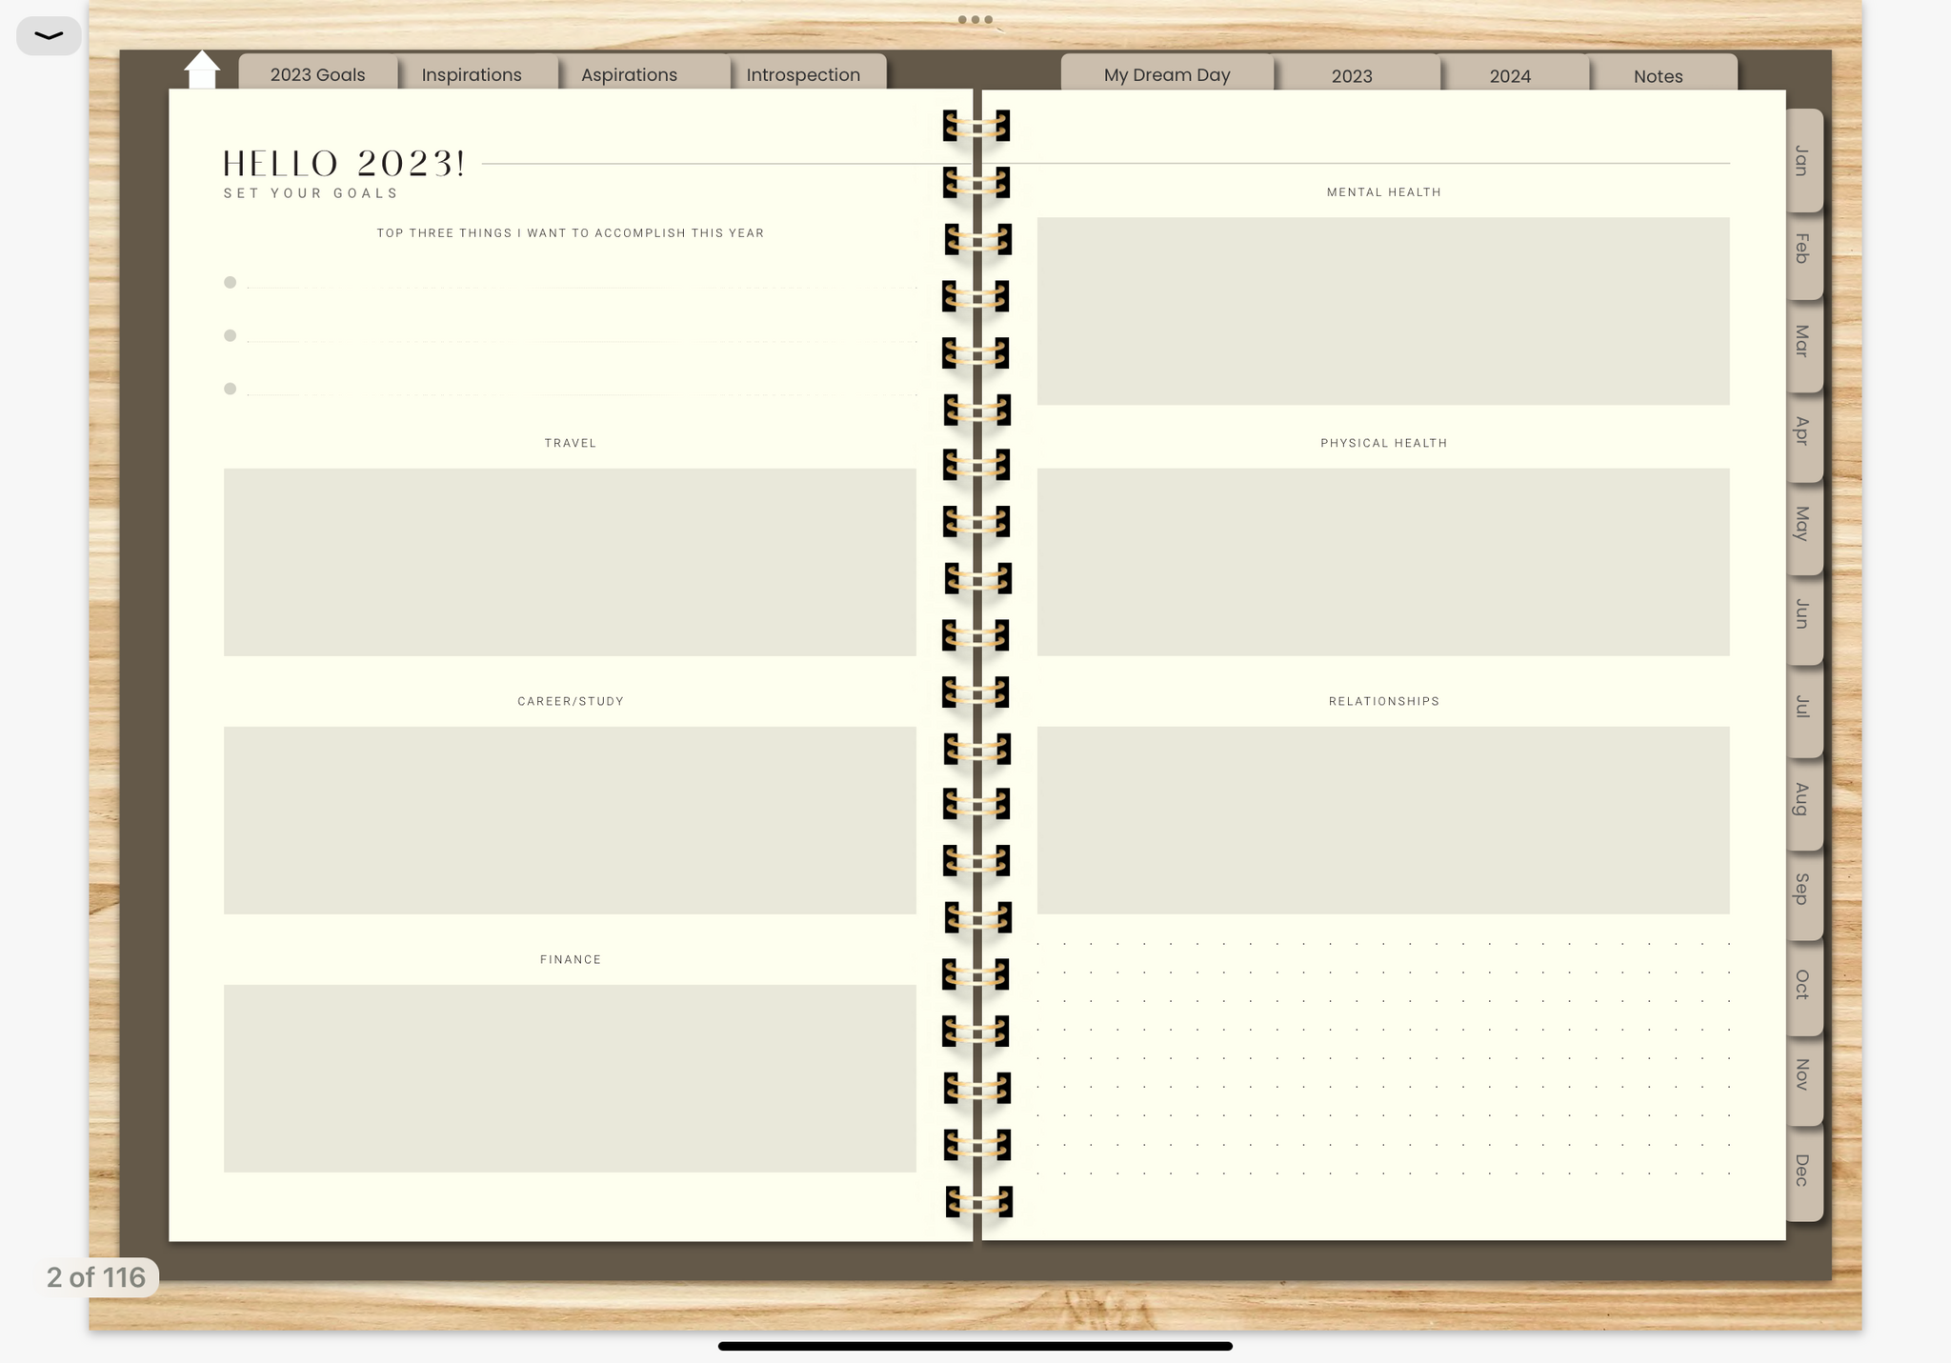Go to the May month tab
This screenshot has height=1363, width=1951.
pos(1801,523)
